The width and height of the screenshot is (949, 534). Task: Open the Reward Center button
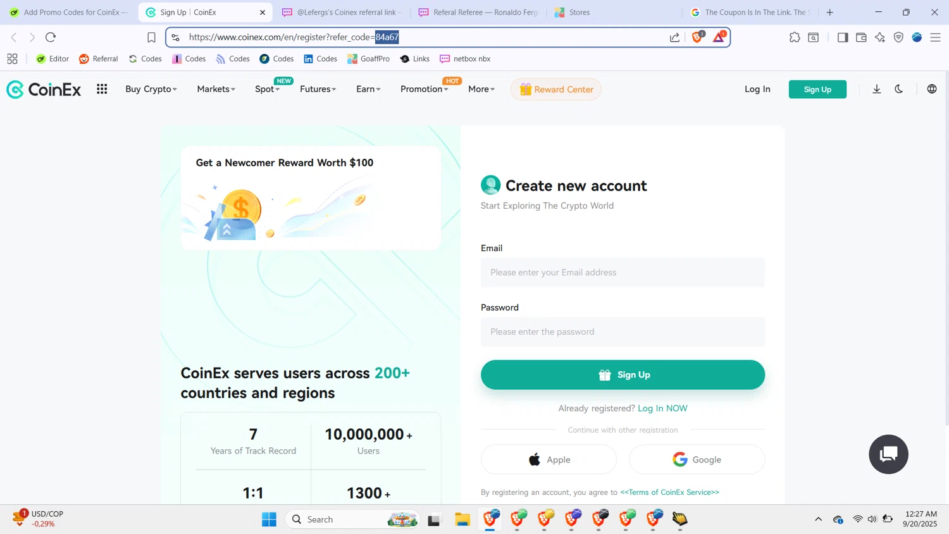pyautogui.click(x=556, y=89)
